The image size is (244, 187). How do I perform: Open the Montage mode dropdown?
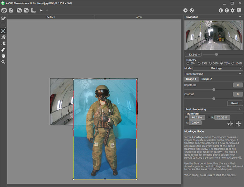[218, 68]
